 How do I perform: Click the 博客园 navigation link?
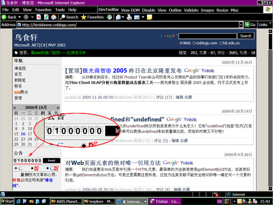tap(20, 68)
